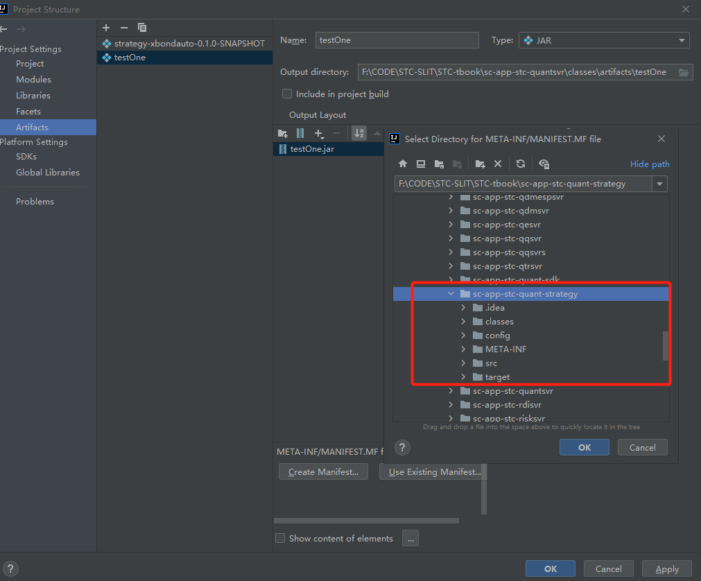The height and width of the screenshot is (581, 701).
Task: Click Cancel in Project Structure window
Action: [x=609, y=569]
